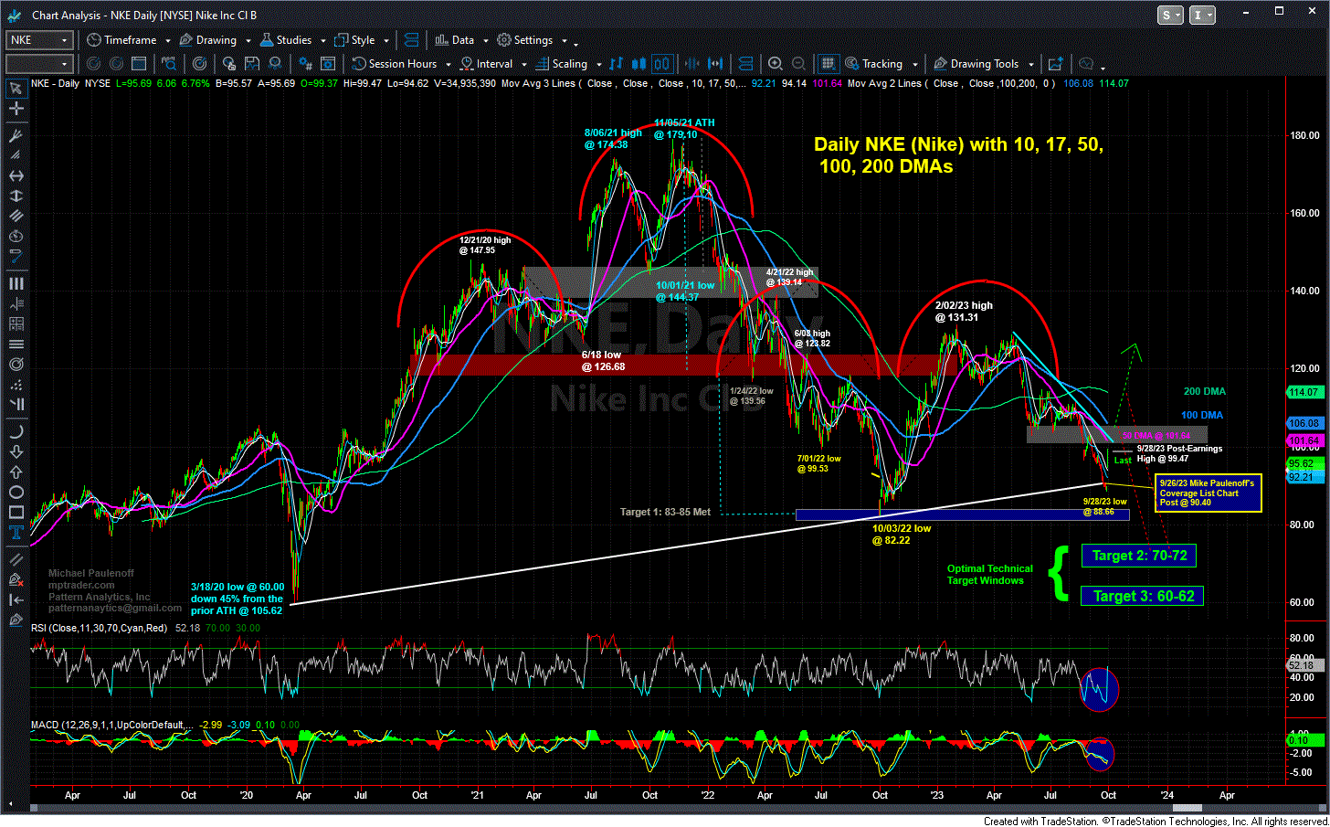The image size is (1330, 827).
Task: Toggle the data tip grid button
Action: coord(828,63)
